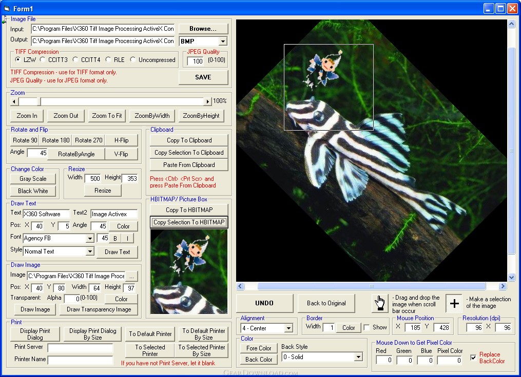Screen dimensions: 521x377
Task: Open the BMP output format dropdown
Action: tap(223, 41)
